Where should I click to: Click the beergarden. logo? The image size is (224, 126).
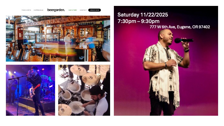[56, 10]
